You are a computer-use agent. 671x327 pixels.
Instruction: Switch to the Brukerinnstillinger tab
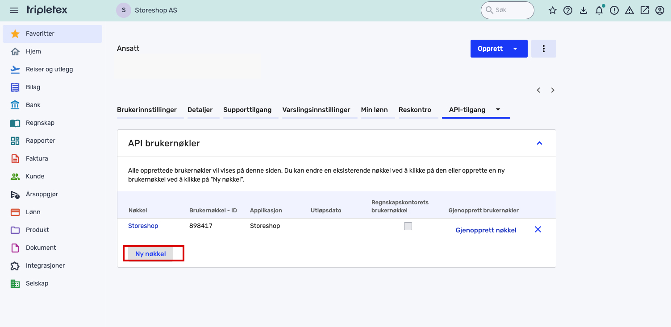[x=147, y=110]
